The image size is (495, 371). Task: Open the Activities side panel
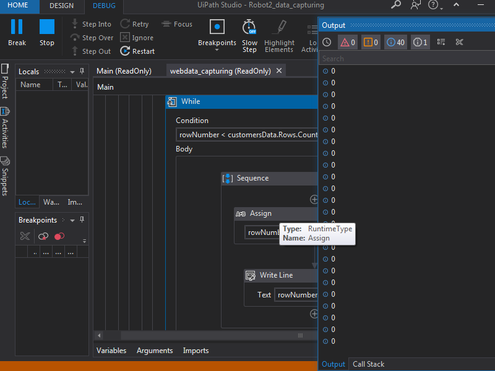tap(5, 128)
